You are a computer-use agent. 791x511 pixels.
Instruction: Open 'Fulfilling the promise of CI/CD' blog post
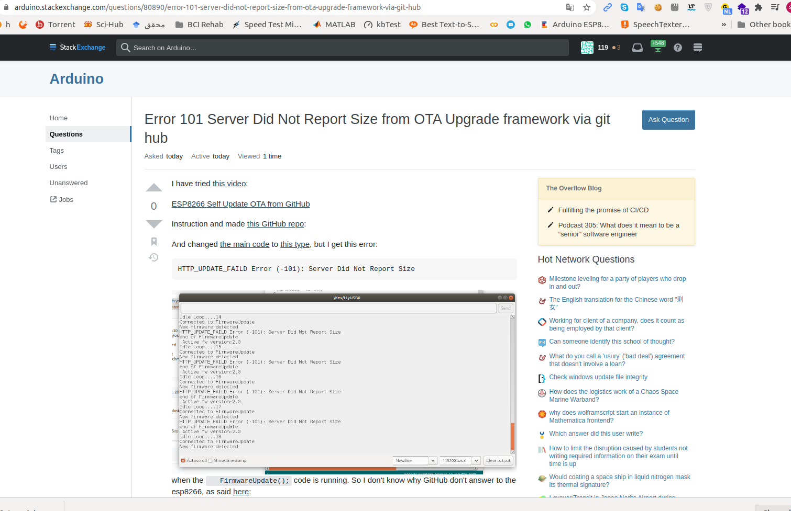tap(603, 210)
